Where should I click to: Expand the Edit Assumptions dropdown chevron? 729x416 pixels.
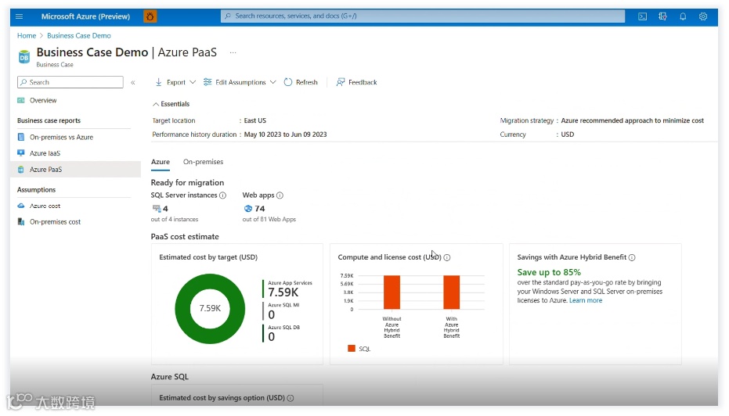pos(273,82)
